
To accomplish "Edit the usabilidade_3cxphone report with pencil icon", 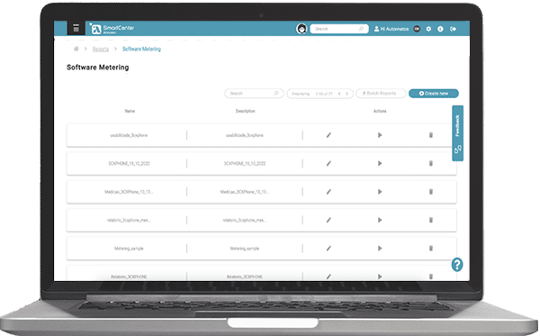I will pyautogui.click(x=328, y=135).
